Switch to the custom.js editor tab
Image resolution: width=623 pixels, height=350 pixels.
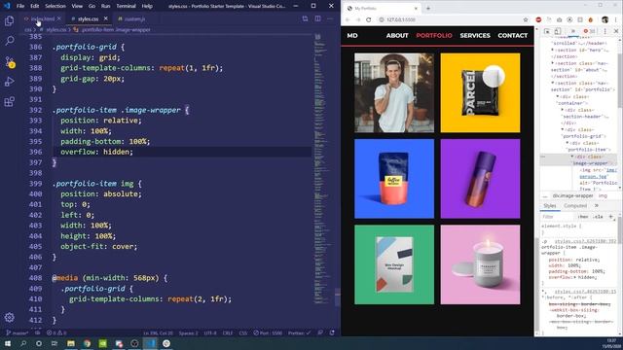(134, 18)
